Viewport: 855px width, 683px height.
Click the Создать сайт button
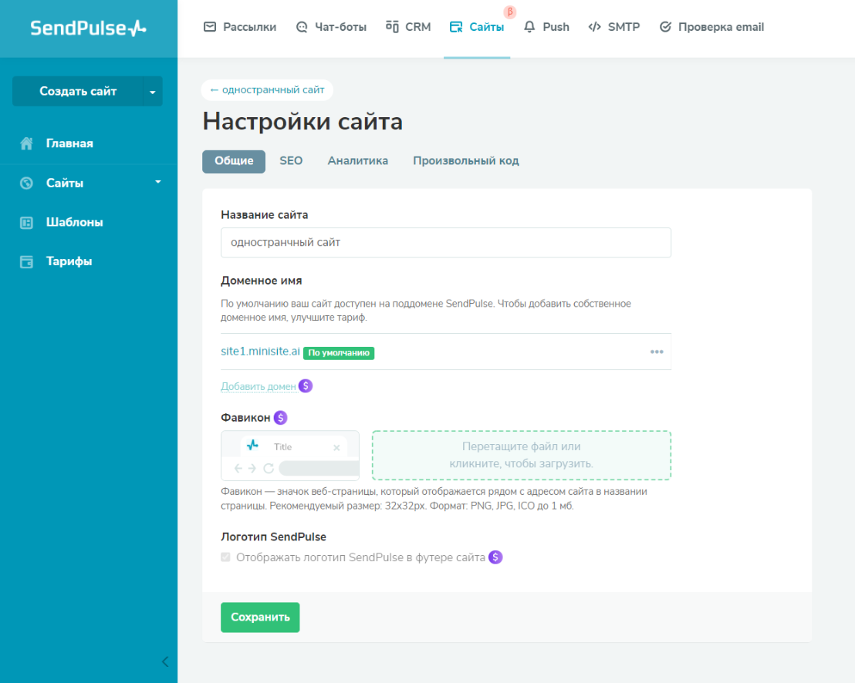click(78, 92)
